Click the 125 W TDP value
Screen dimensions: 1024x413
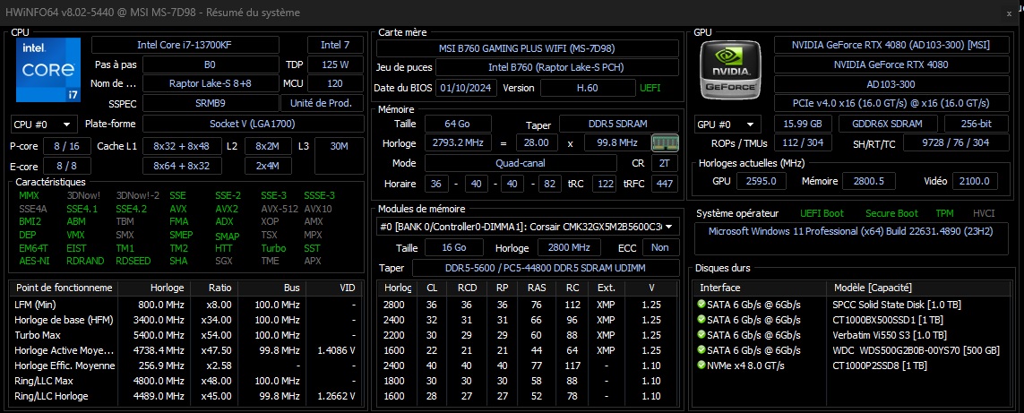click(335, 65)
